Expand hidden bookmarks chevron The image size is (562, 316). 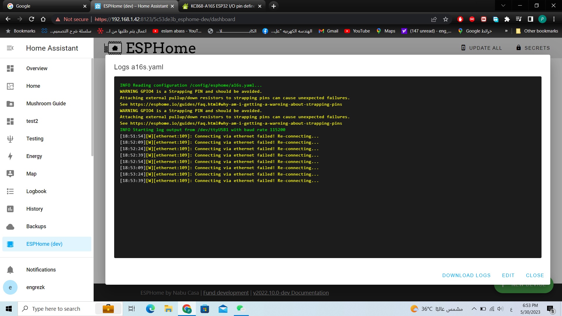506,31
